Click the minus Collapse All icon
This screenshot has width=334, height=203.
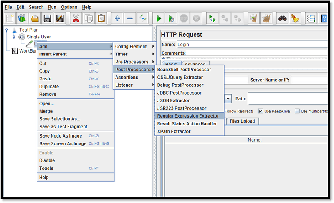tap(130, 18)
